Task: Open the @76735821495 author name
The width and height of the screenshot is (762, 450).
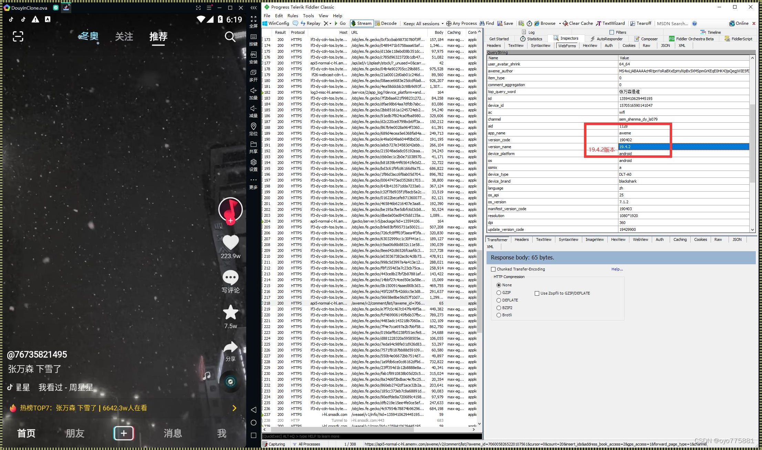Action: pyautogui.click(x=37, y=354)
